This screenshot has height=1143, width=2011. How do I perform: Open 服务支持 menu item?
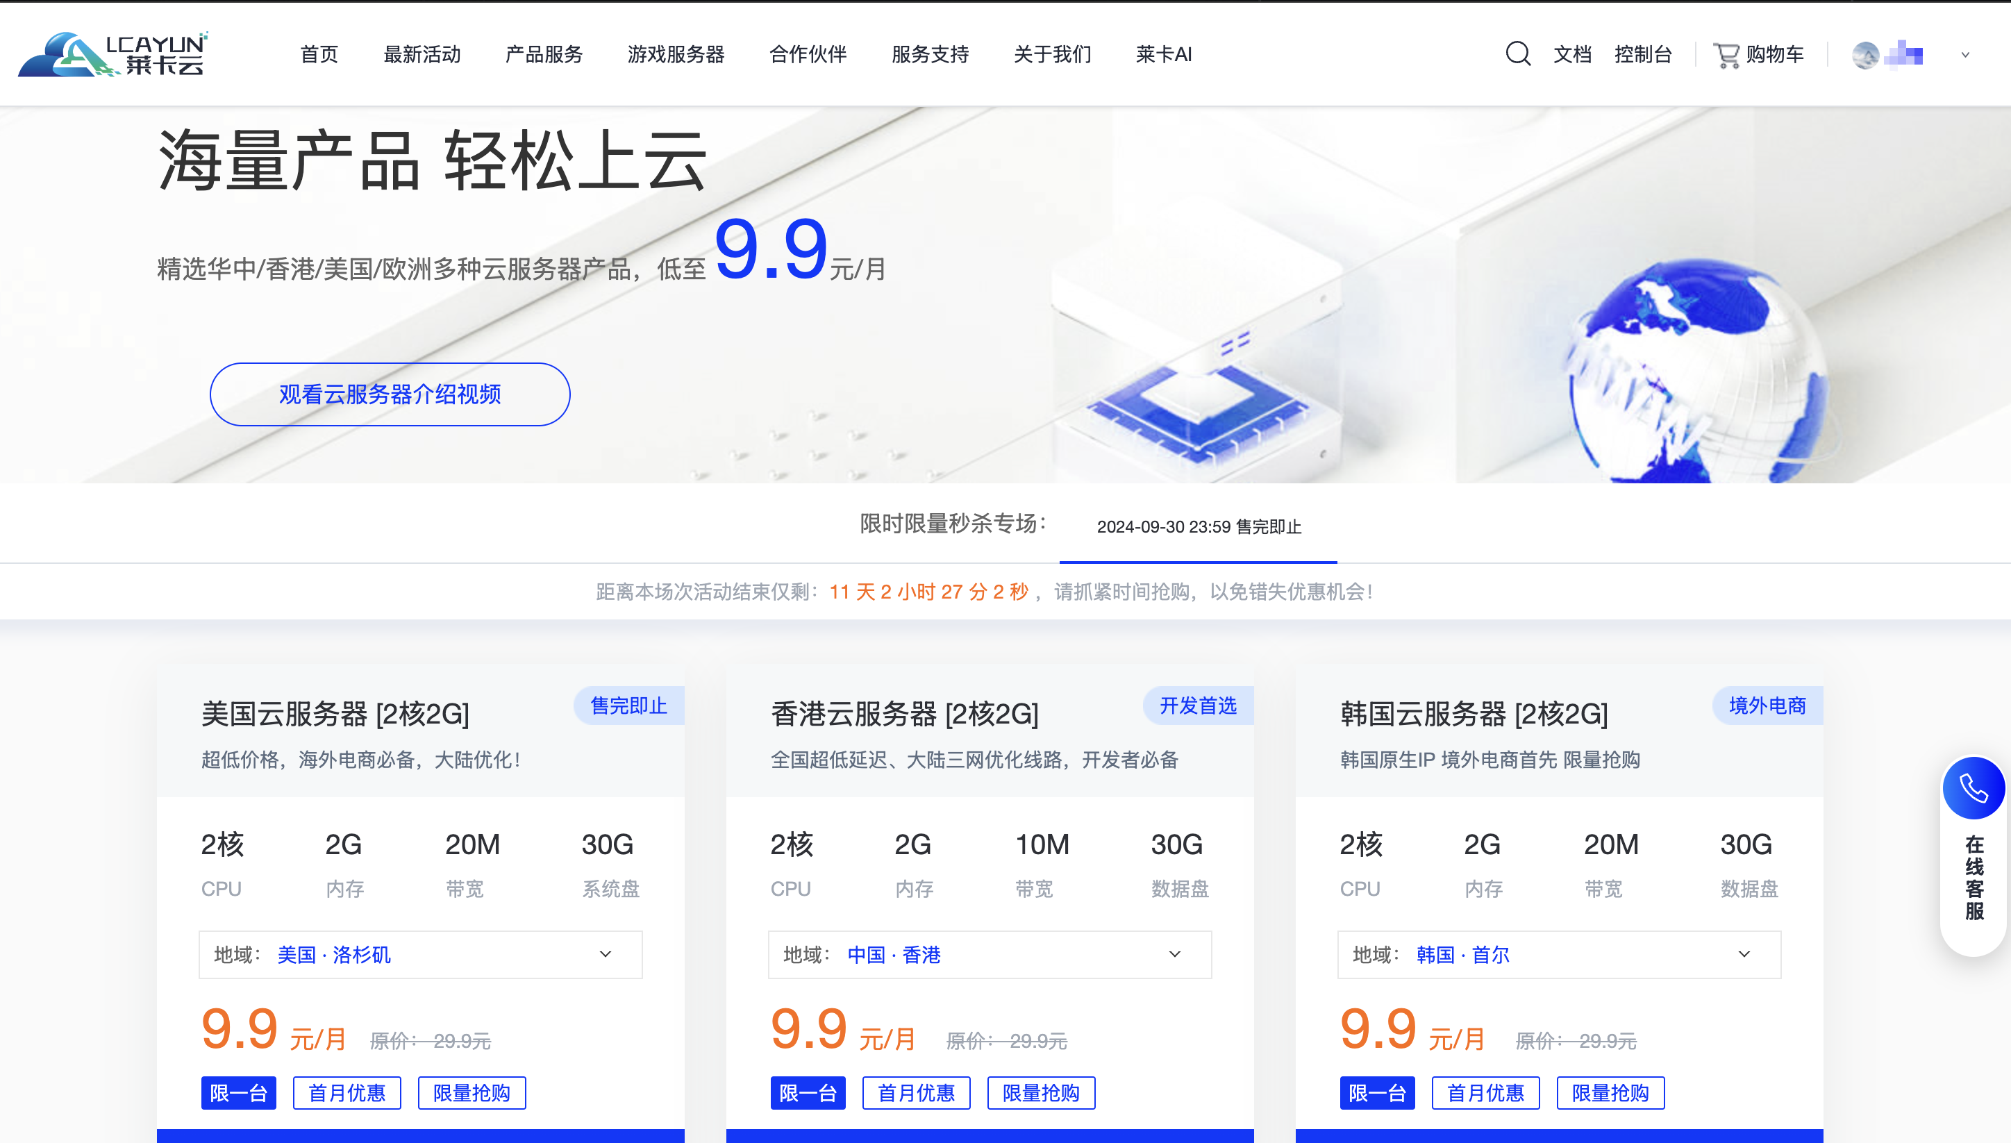(930, 54)
